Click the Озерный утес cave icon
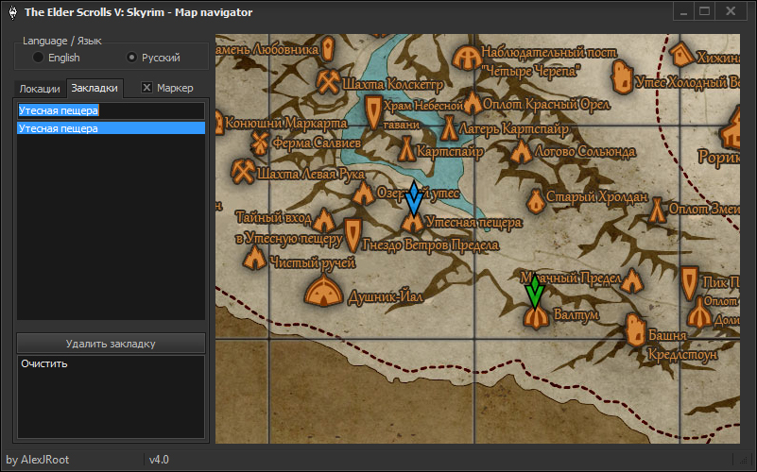Screen dimensions: 757x472 click(x=363, y=193)
